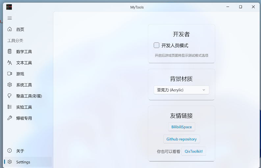Open the 数学工具 navigation item
The height and width of the screenshot is (168, 261).
pos(28,52)
